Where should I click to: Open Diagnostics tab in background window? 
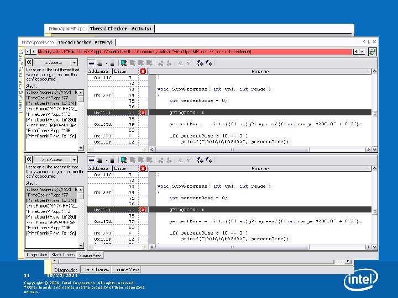(66, 270)
